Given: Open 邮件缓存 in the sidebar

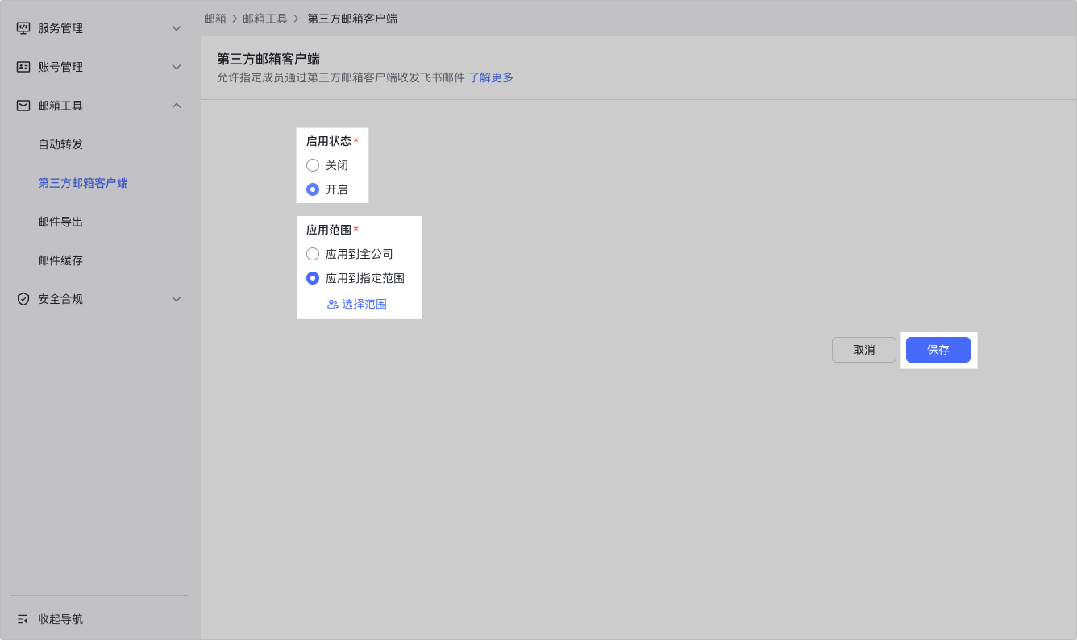Looking at the screenshot, I should pos(60,260).
